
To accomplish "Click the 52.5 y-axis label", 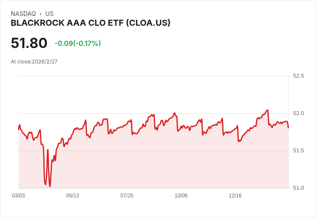I will click(298, 76).
